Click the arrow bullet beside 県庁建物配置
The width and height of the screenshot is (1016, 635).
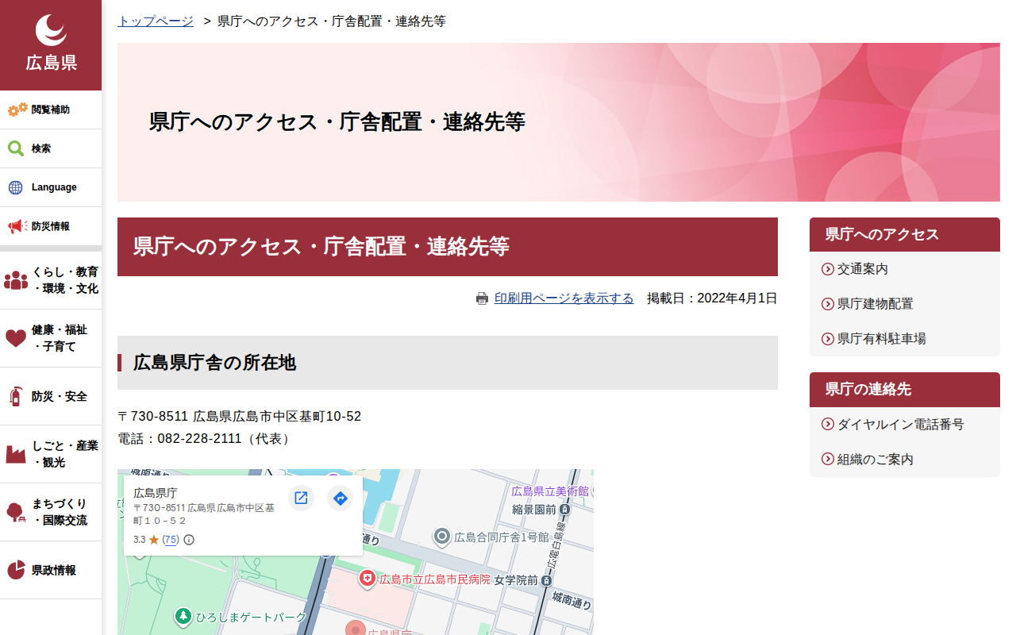point(828,304)
